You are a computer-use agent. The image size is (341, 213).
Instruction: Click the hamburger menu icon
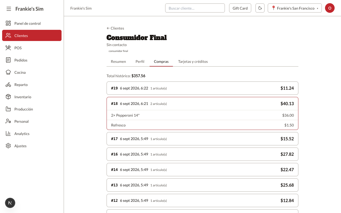tap(9, 9)
